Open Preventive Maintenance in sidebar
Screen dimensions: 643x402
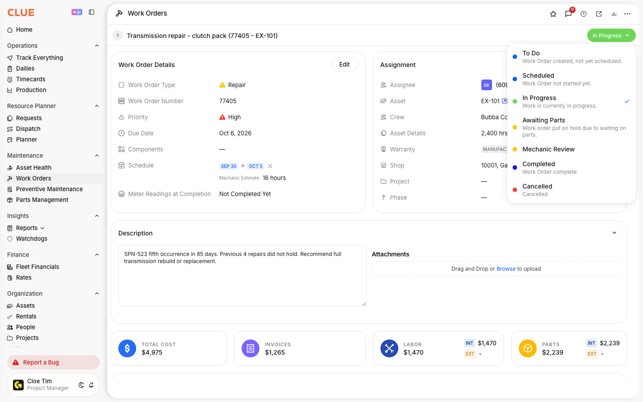pos(54,189)
